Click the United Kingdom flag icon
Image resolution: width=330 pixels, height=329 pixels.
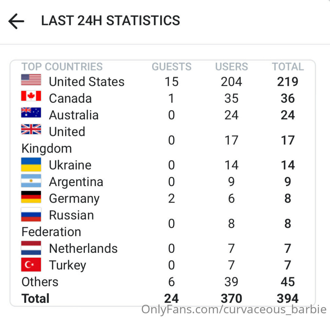coord(31,129)
